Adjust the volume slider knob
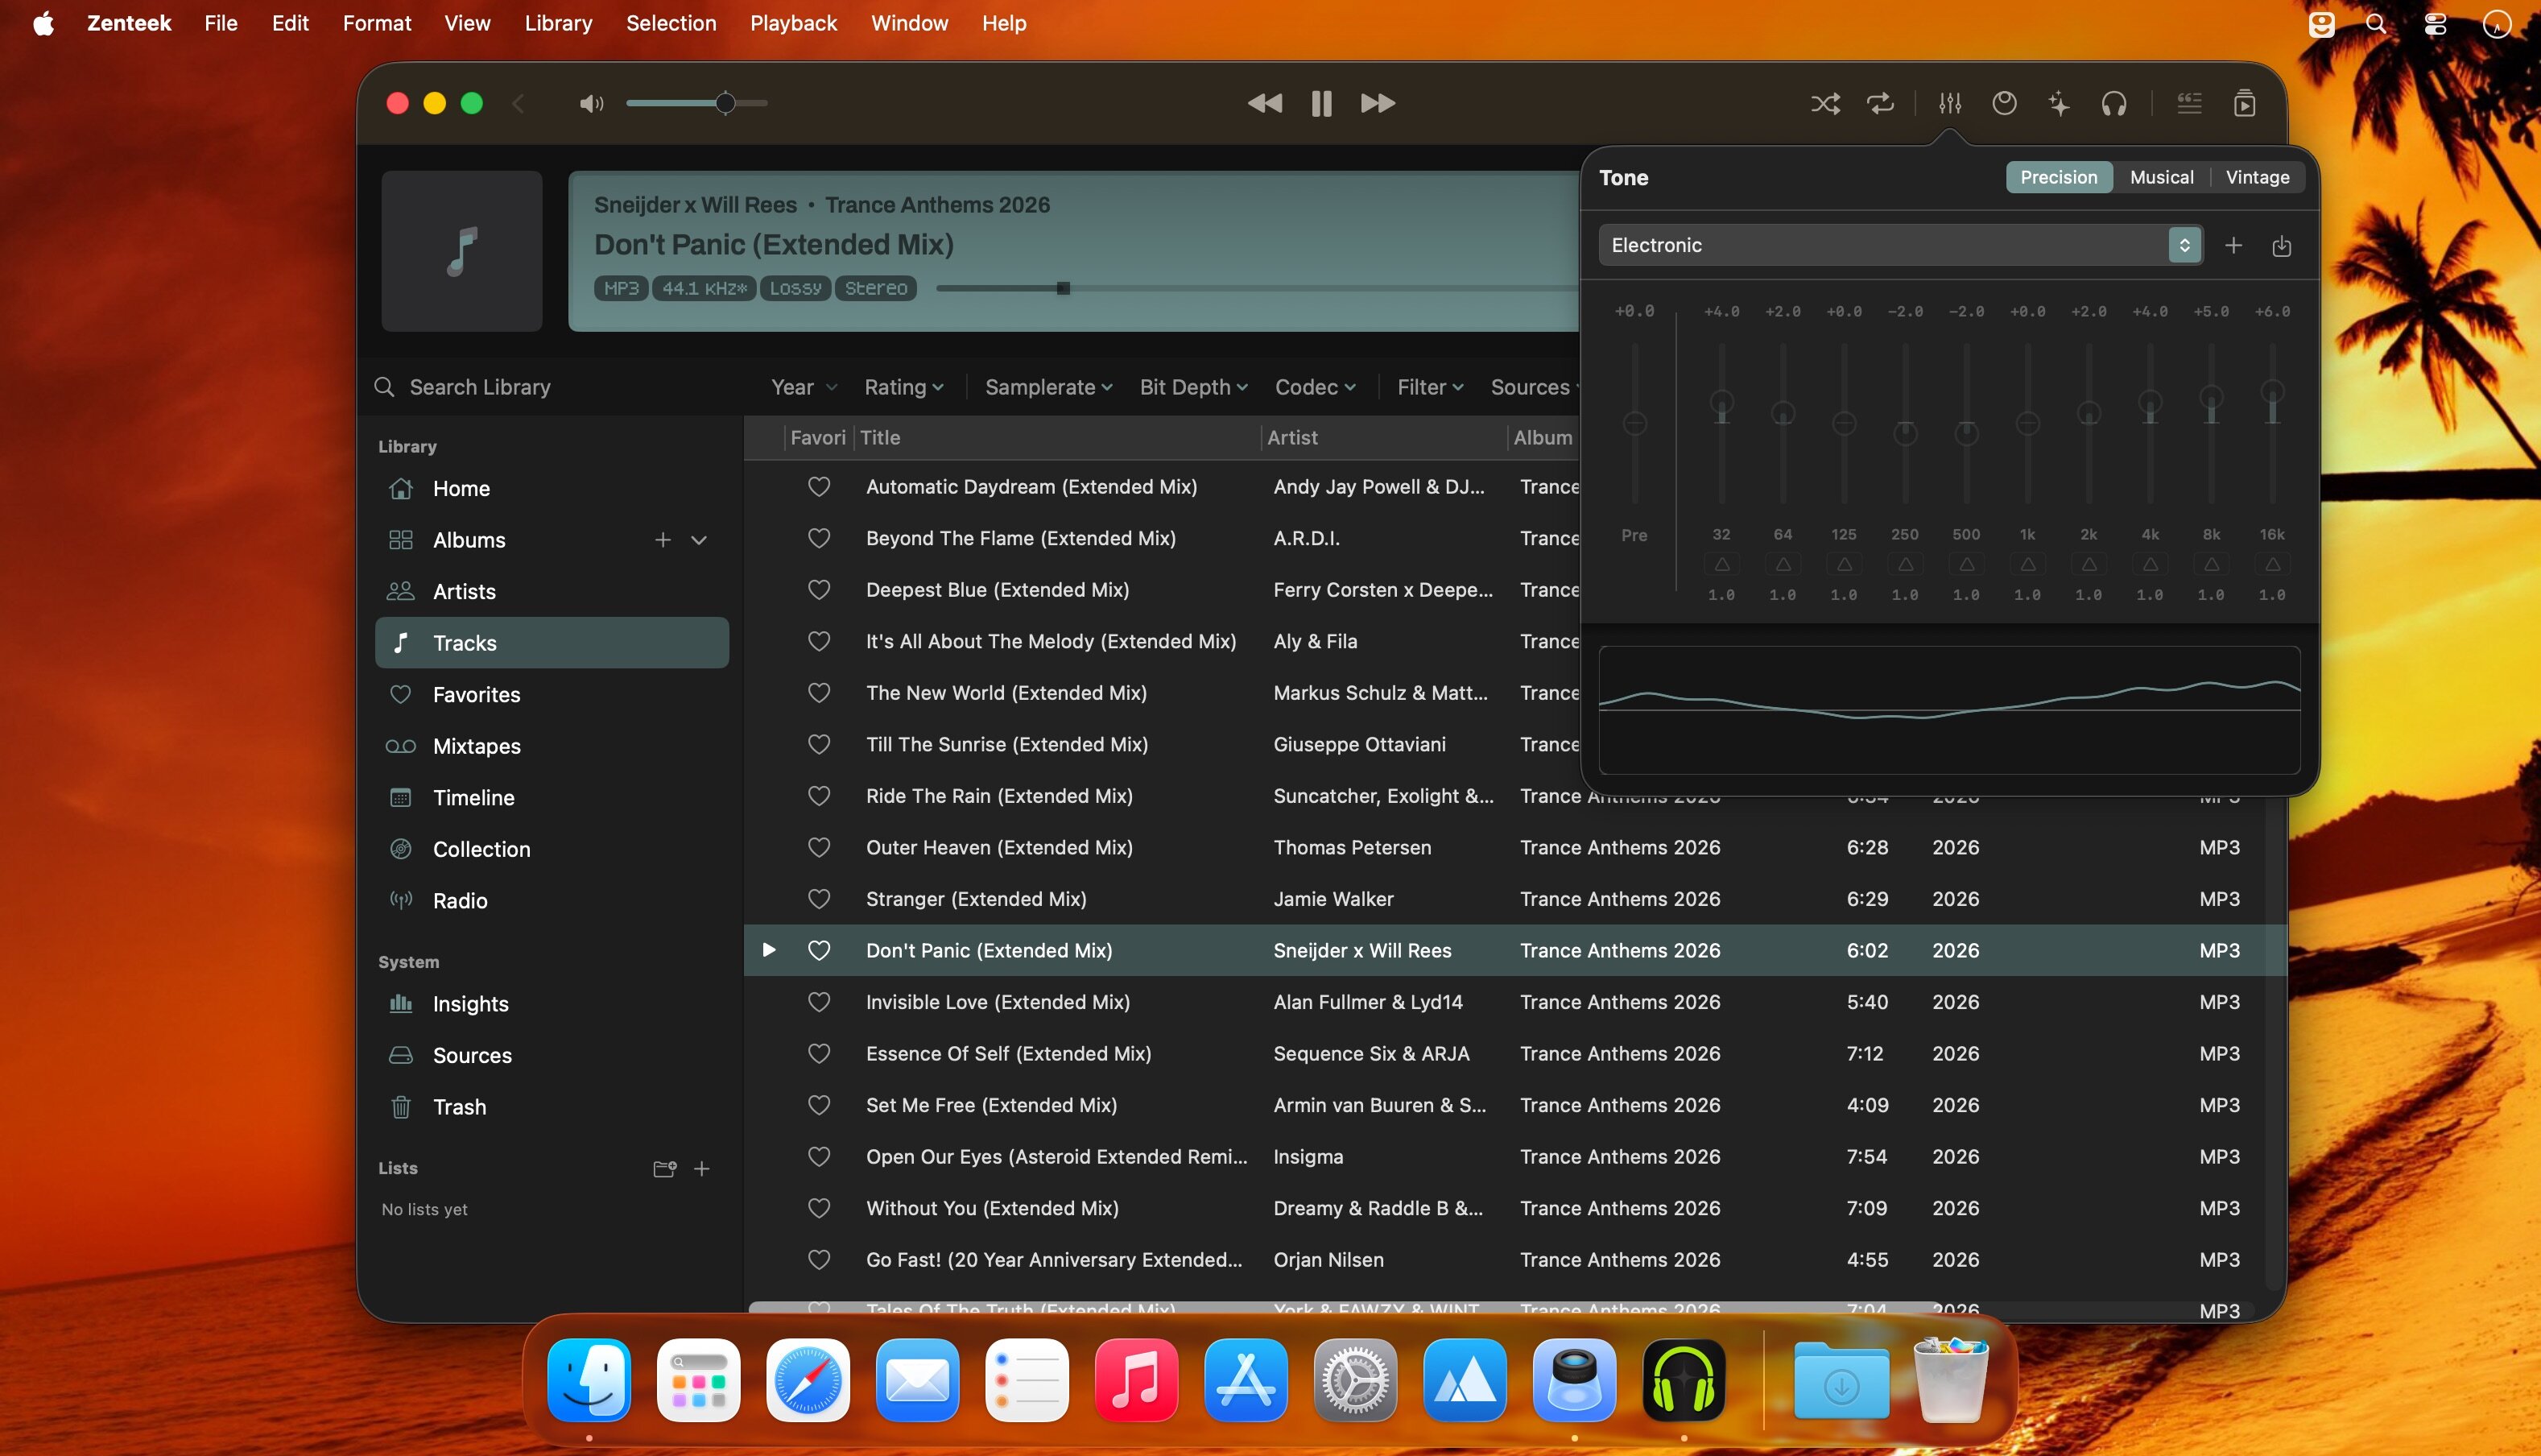 click(x=725, y=103)
